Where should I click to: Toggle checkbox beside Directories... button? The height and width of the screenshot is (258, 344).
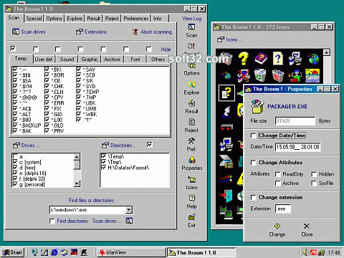point(150,145)
